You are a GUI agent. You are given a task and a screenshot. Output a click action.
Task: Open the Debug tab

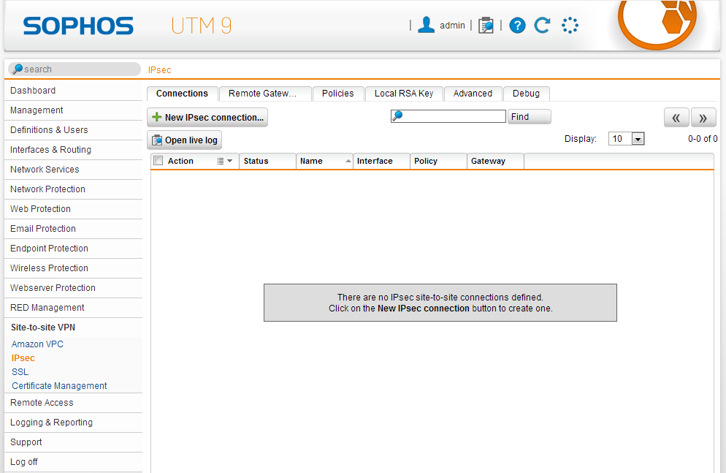[526, 94]
